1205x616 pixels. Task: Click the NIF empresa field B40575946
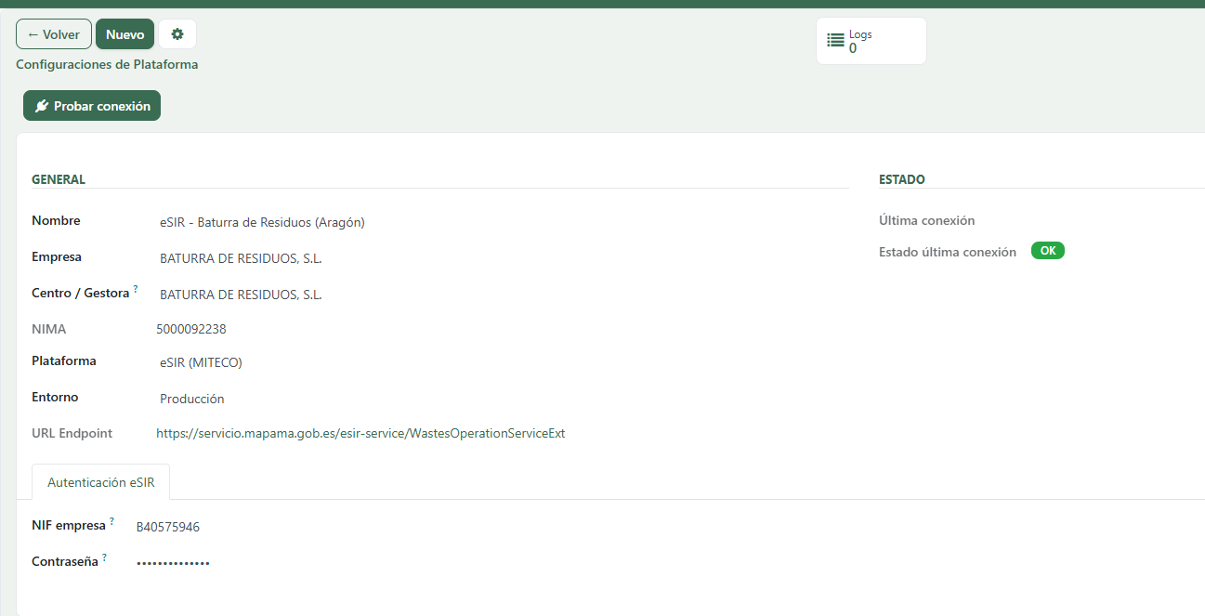coord(168,528)
